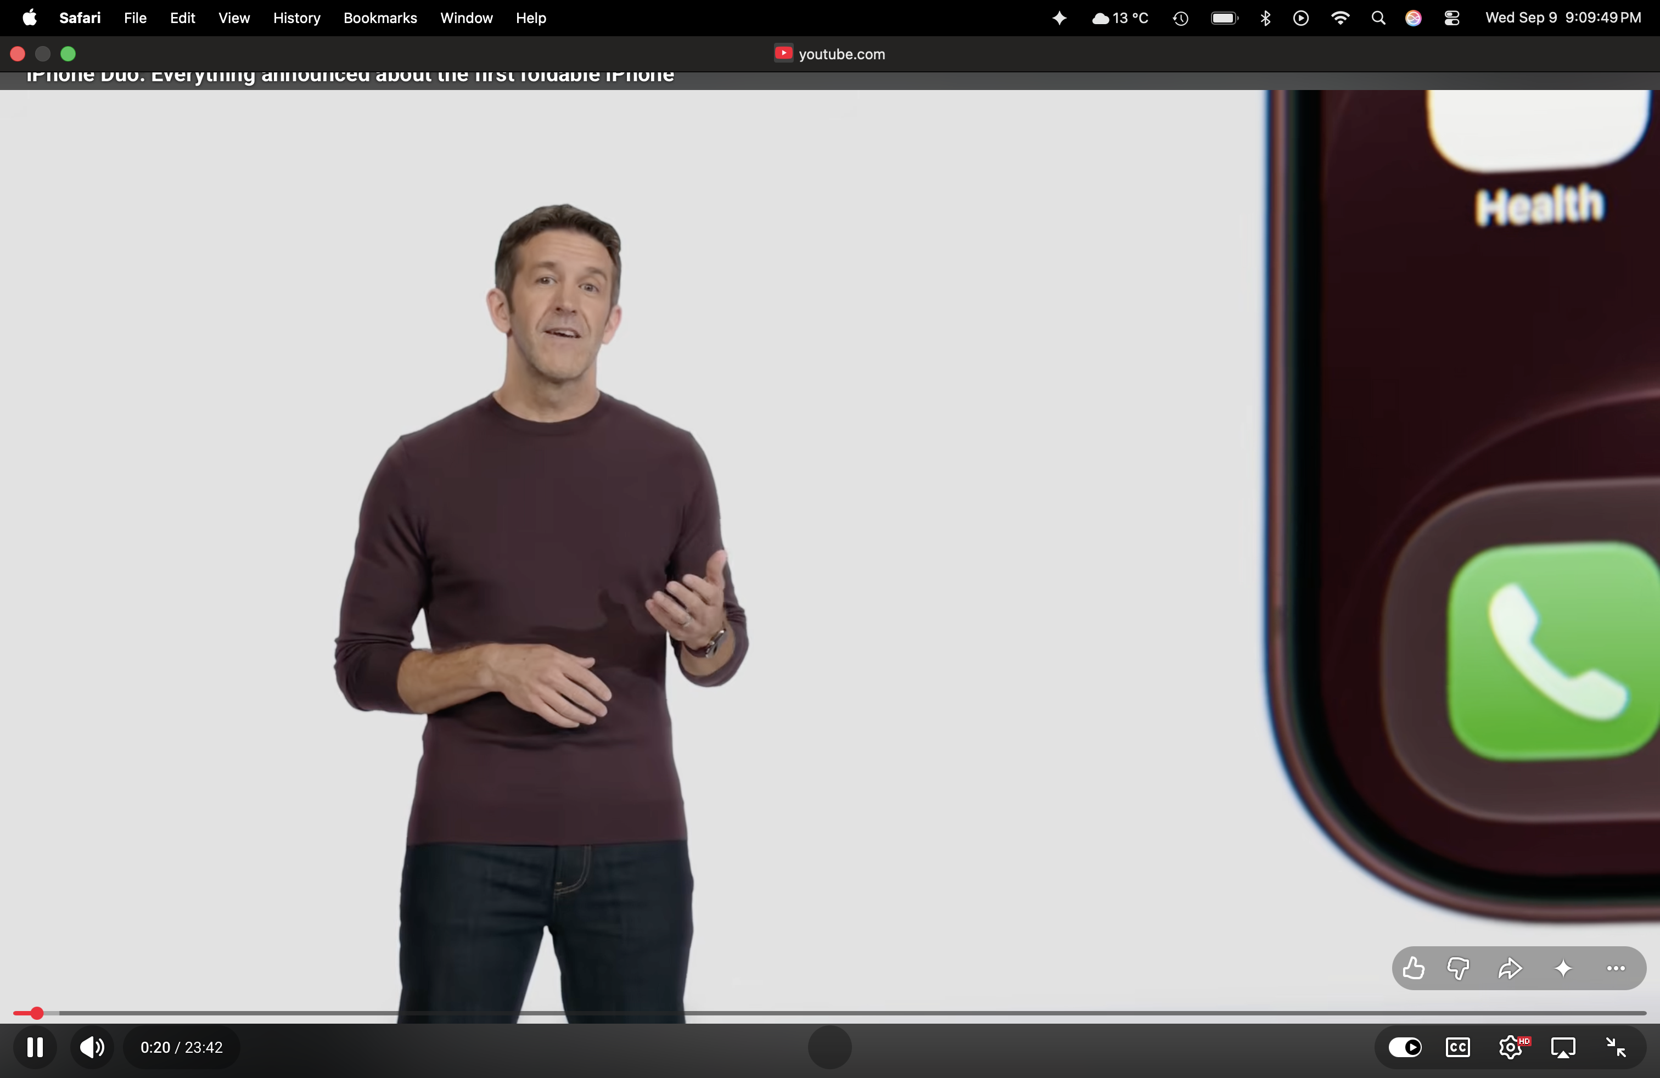1660x1078 pixels.
Task: Open the weather 13 °C menu item
Action: (1120, 18)
